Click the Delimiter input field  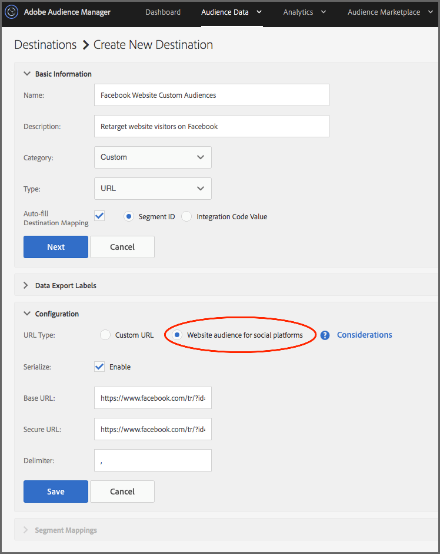pyautogui.click(x=153, y=460)
